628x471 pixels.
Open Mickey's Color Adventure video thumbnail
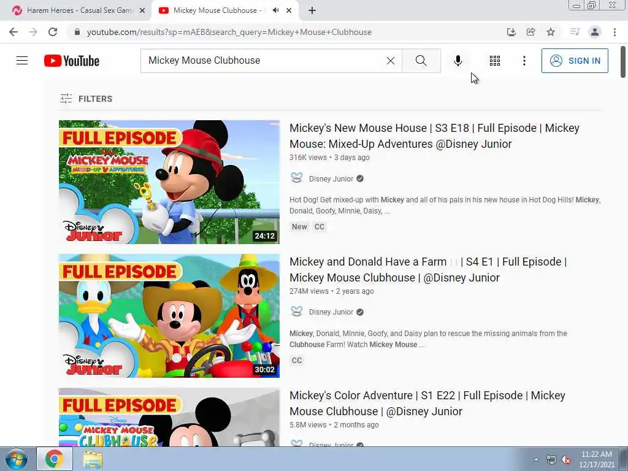[x=169, y=417]
